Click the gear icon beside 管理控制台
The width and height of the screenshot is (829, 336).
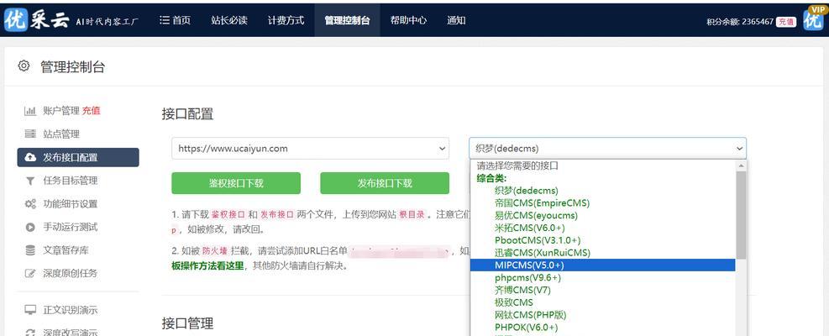(x=24, y=66)
